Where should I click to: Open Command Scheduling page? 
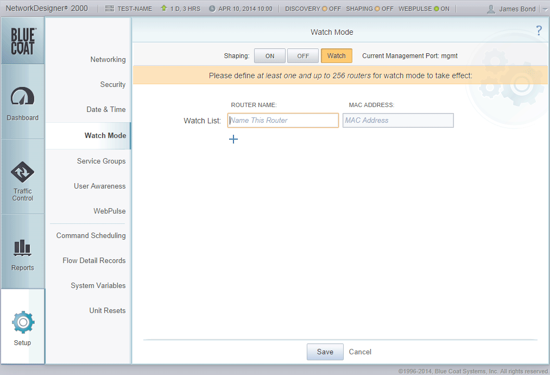tap(91, 236)
